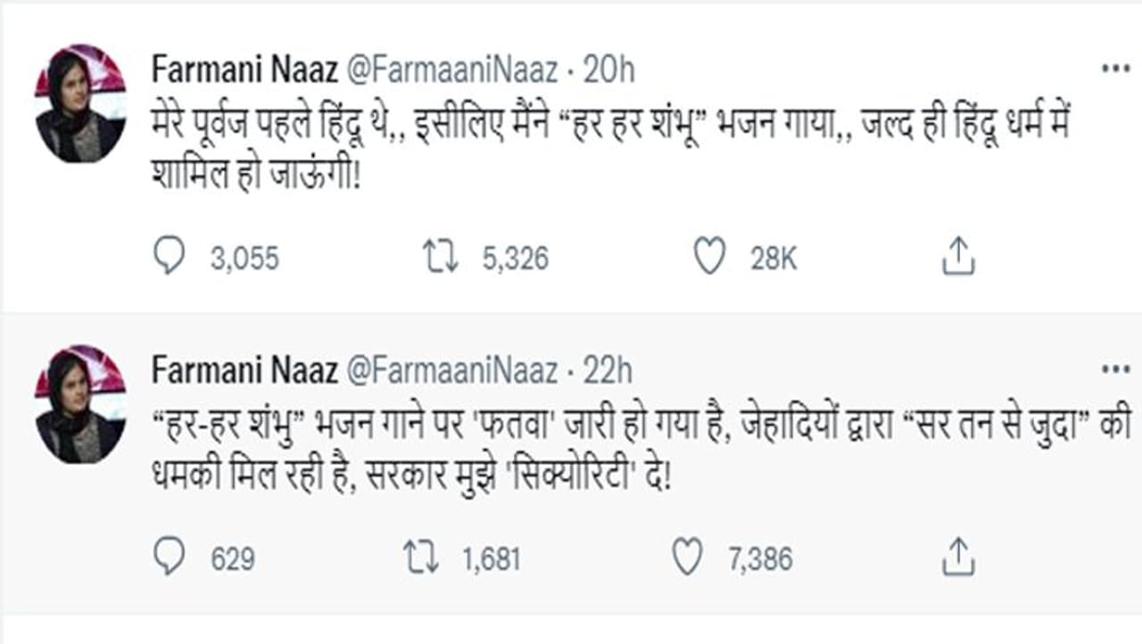Open more options on the 22h tweet
This screenshot has width=1142, height=644.
[1115, 370]
